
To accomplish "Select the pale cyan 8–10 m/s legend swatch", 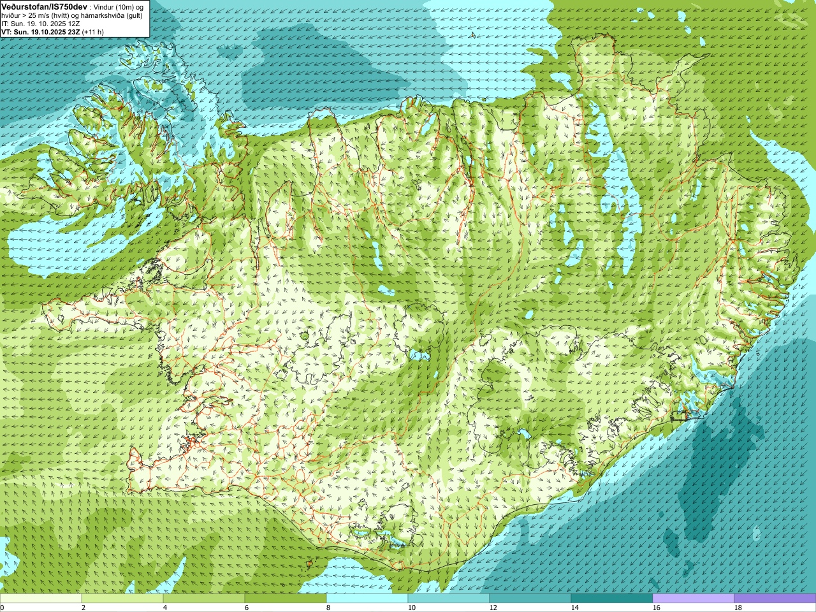I will click(367, 599).
